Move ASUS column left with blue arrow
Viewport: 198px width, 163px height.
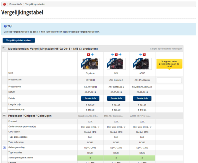(140, 54)
